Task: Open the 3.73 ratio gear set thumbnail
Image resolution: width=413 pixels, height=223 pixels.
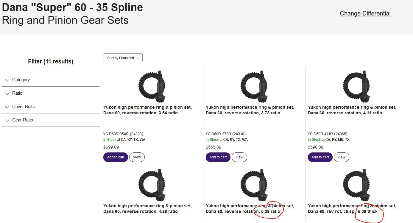Action: point(254,86)
